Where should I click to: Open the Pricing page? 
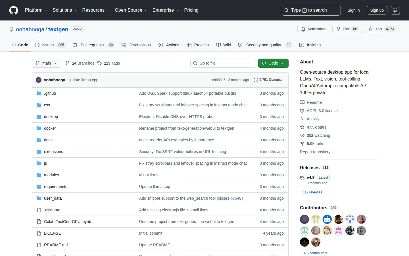pos(191,10)
